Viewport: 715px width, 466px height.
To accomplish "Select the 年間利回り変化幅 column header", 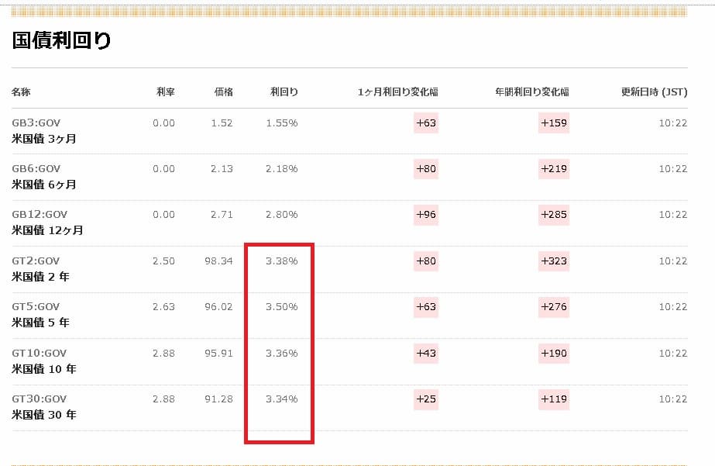I will tap(531, 92).
